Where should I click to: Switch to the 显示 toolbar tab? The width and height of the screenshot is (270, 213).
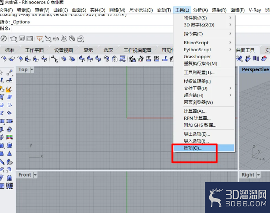88,50
